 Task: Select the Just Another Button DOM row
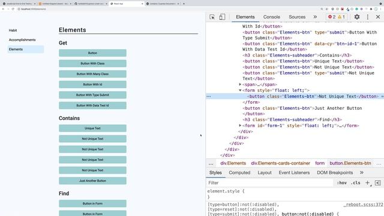tap(302, 111)
